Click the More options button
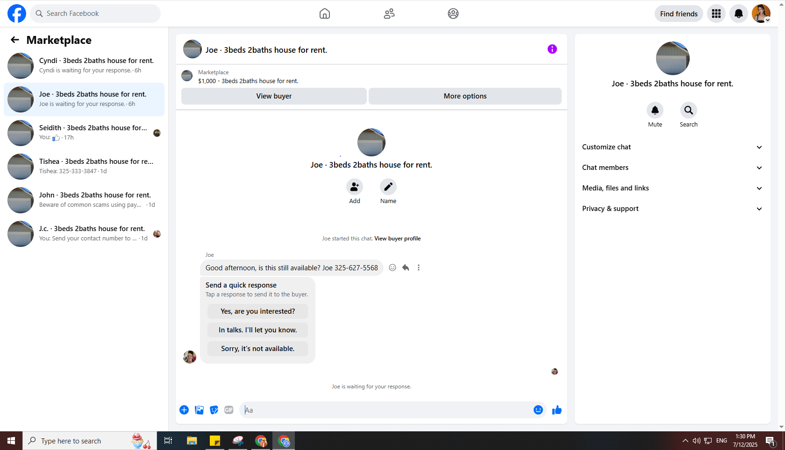This screenshot has width=785, height=450. click(465, 96)
